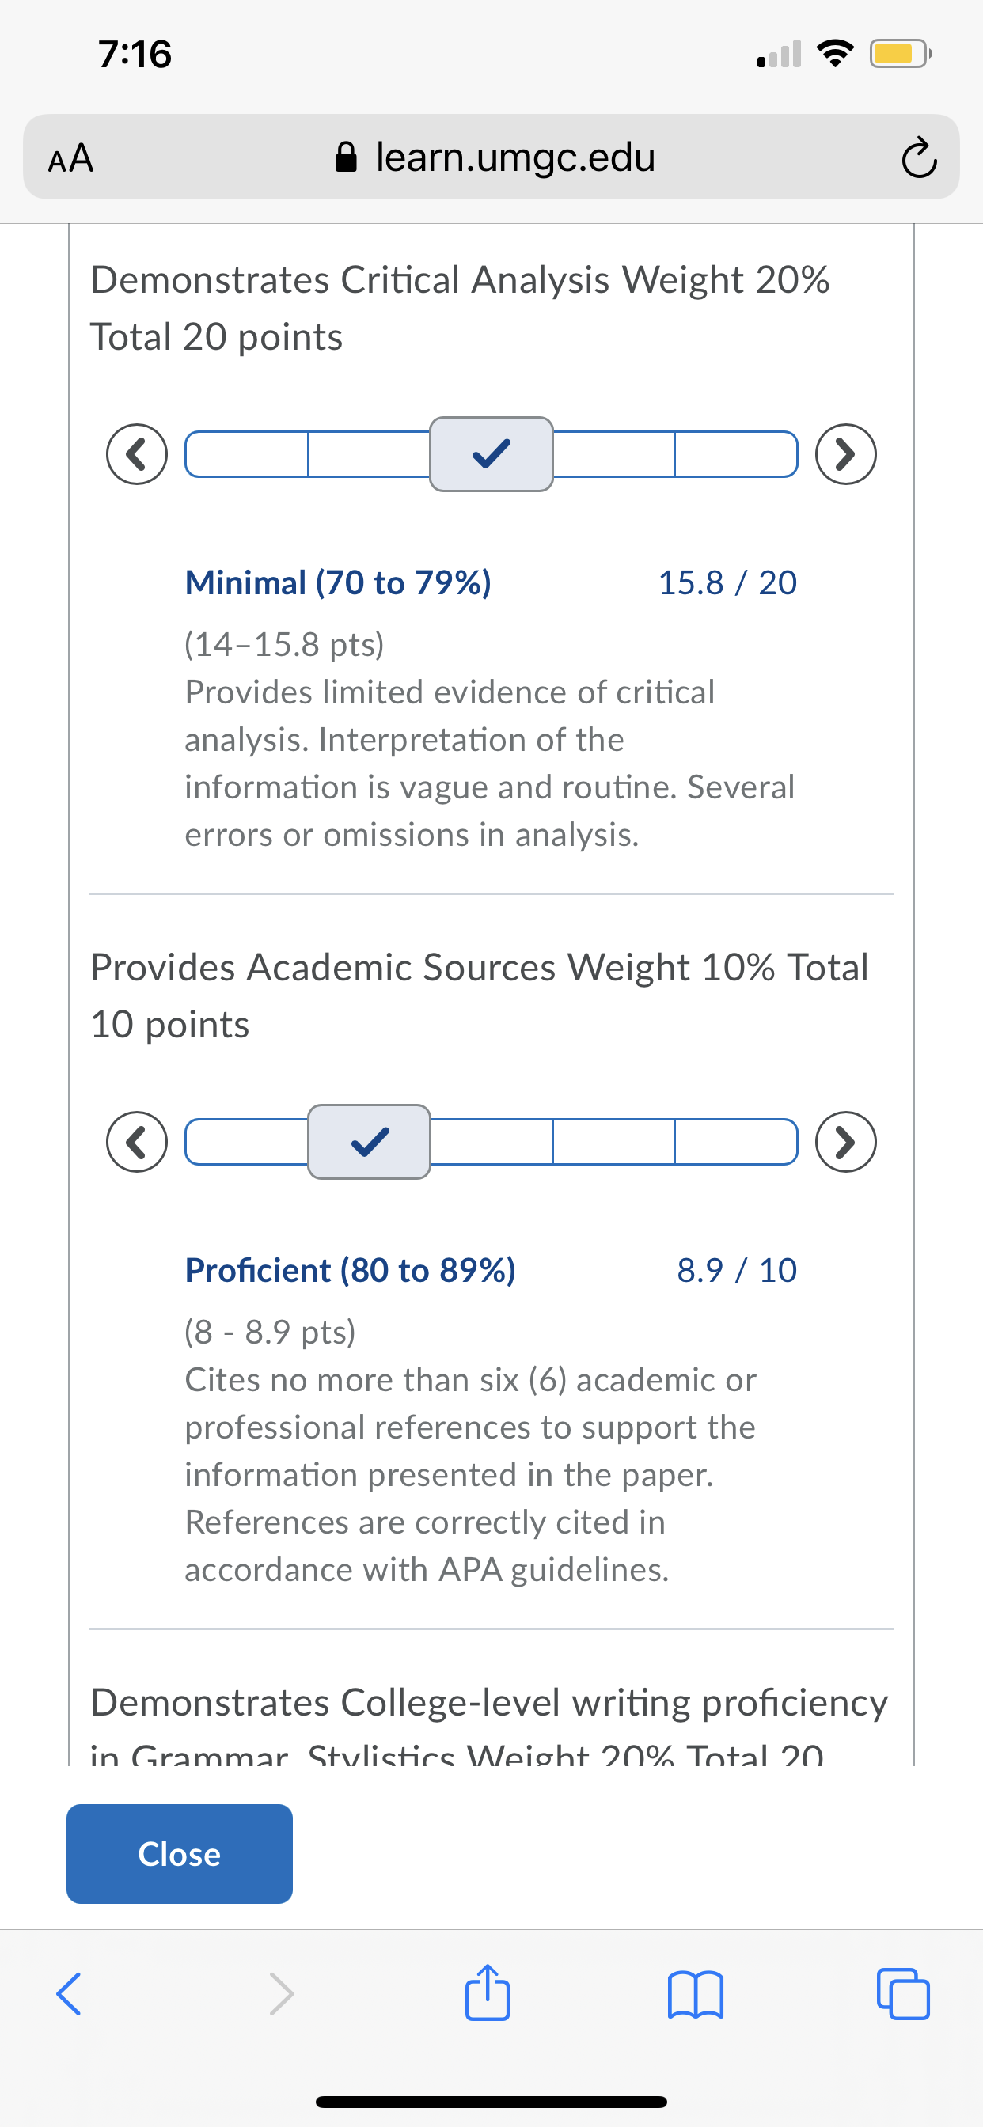983x2127 pixels.
Task: Tap the lock icon beside learn.umgc.edu
Action: [346, 156]
